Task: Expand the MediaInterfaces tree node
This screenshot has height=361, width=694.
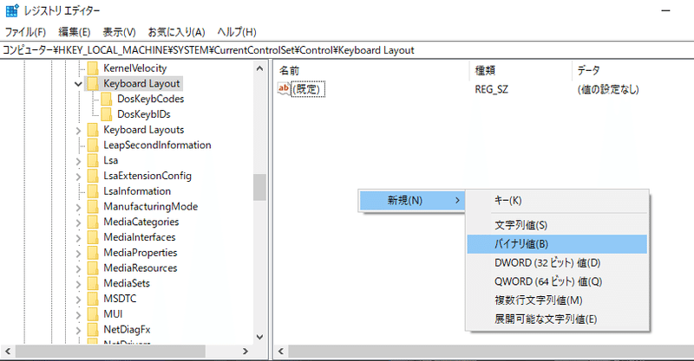Action: coord(78,238)
